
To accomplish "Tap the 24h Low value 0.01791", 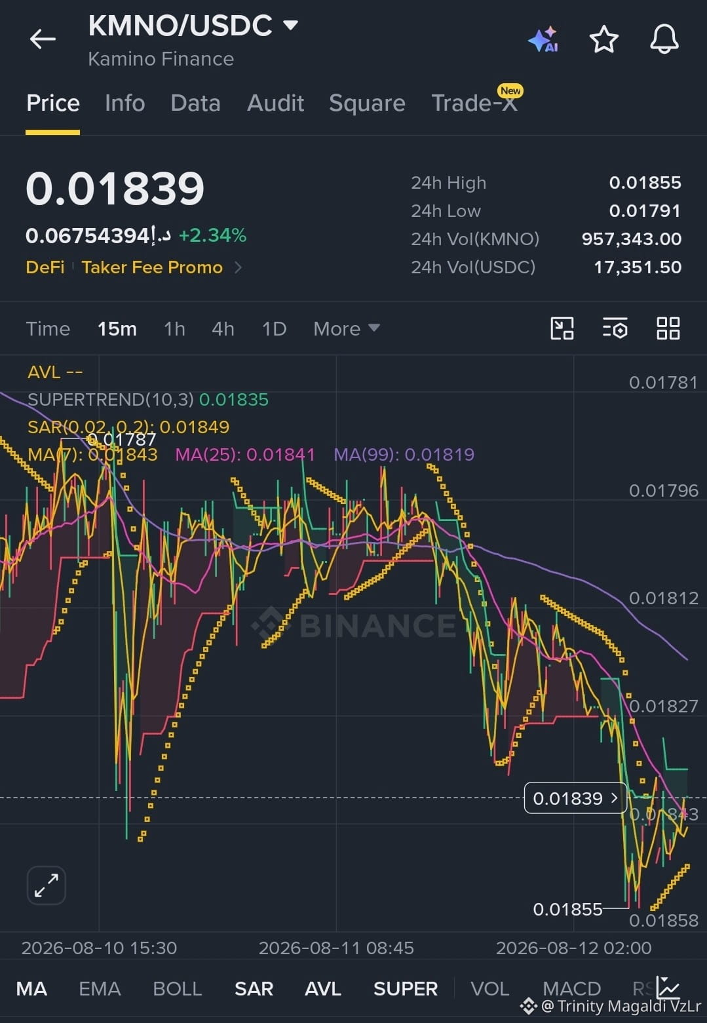I will [645, 211].
